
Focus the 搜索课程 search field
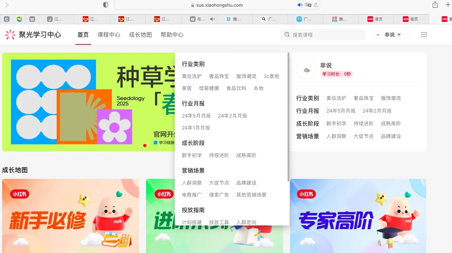coord(323,35)
